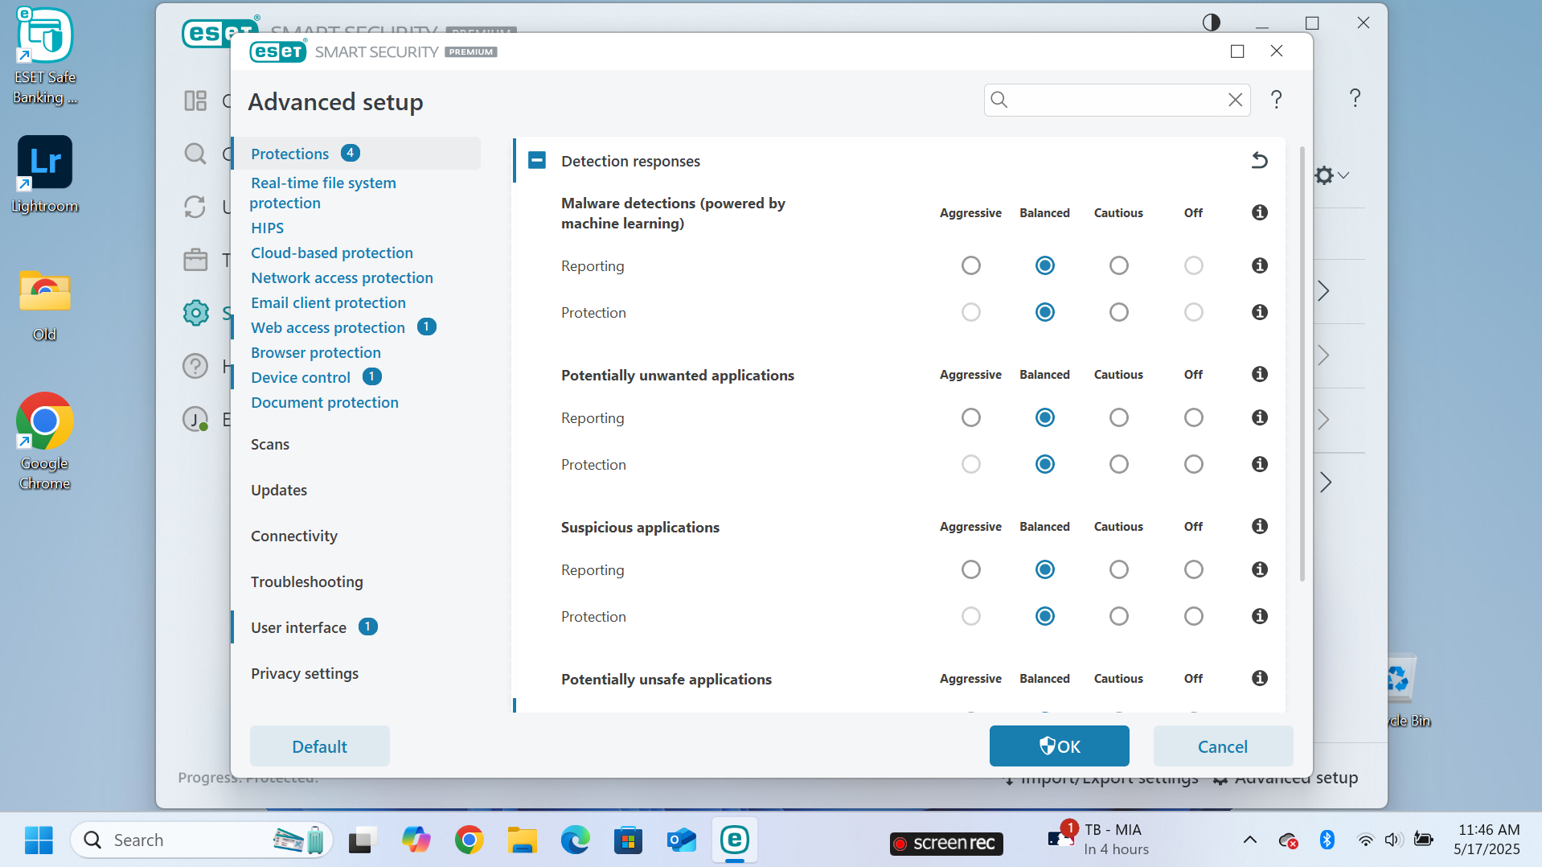Open Microsoft Edge from the taskbar
This screenshot has height=867, width=1542.
click(575, 840)
